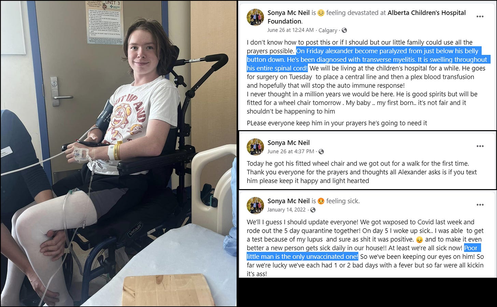
Task: Click the globe icon beside January 14, 2022
Action: pyautogui.click(x=313, y=210)
